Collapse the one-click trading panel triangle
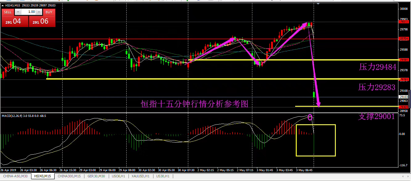 point(2,5)
